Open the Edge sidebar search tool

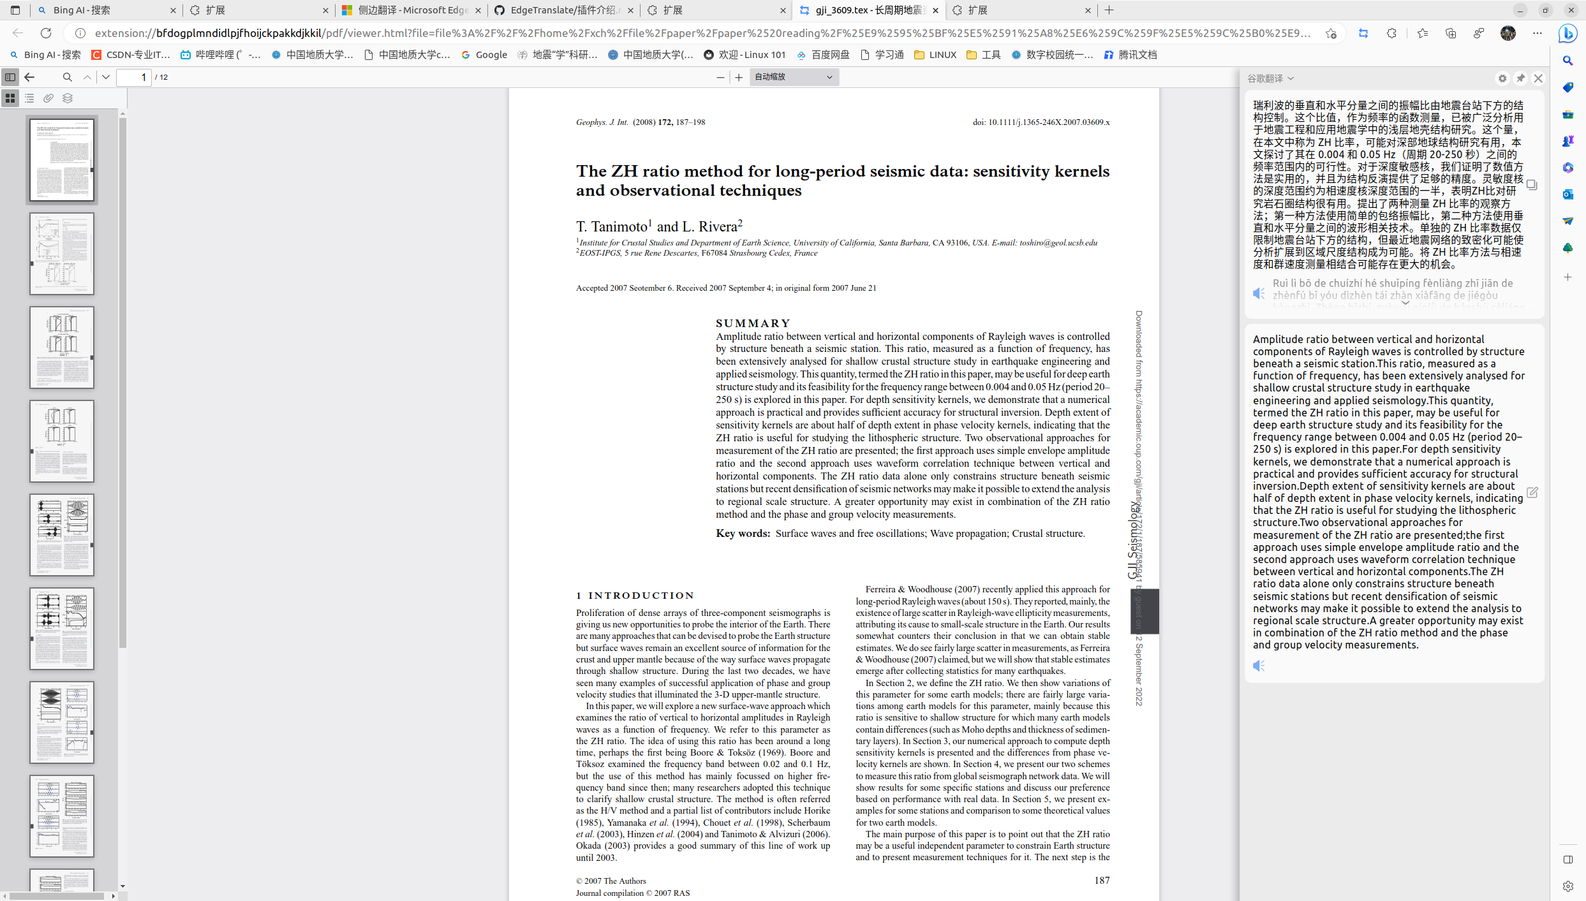pyautogui.click(x=1568, y=61)
